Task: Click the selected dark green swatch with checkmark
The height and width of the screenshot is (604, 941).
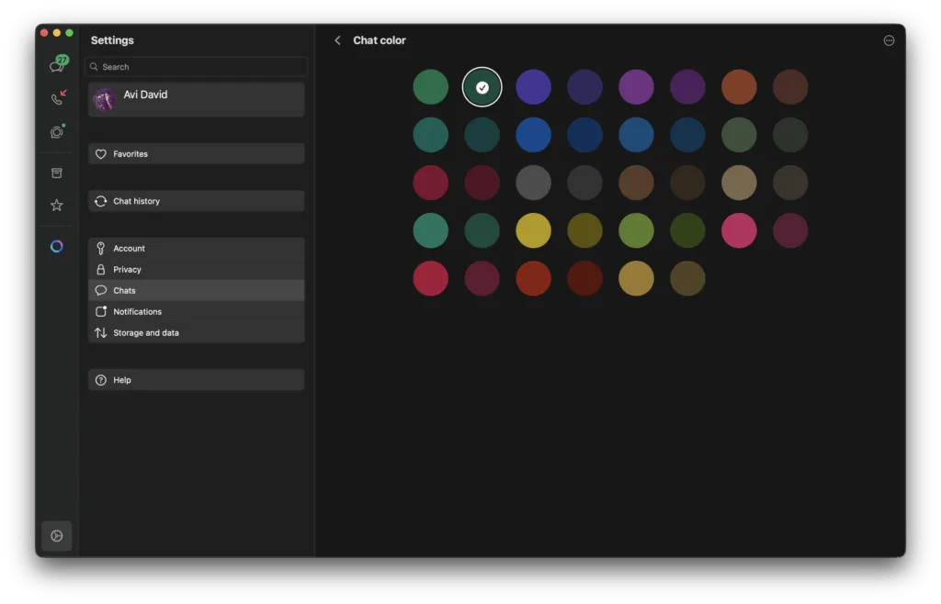Action: coord(482,87)
